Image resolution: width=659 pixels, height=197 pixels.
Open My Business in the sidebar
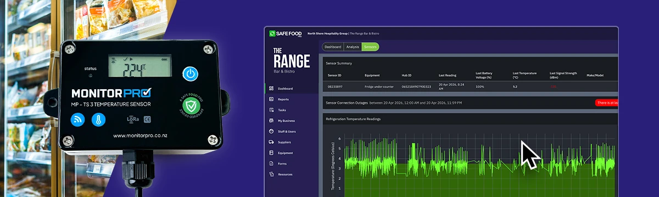286,120
